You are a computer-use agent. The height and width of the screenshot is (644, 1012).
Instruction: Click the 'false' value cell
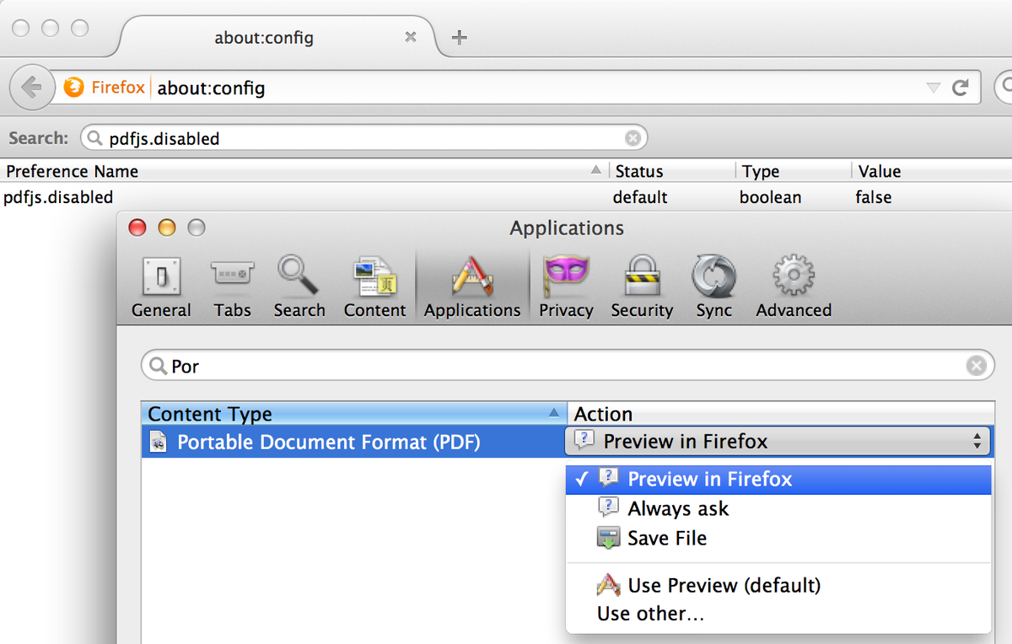[873, 197]
